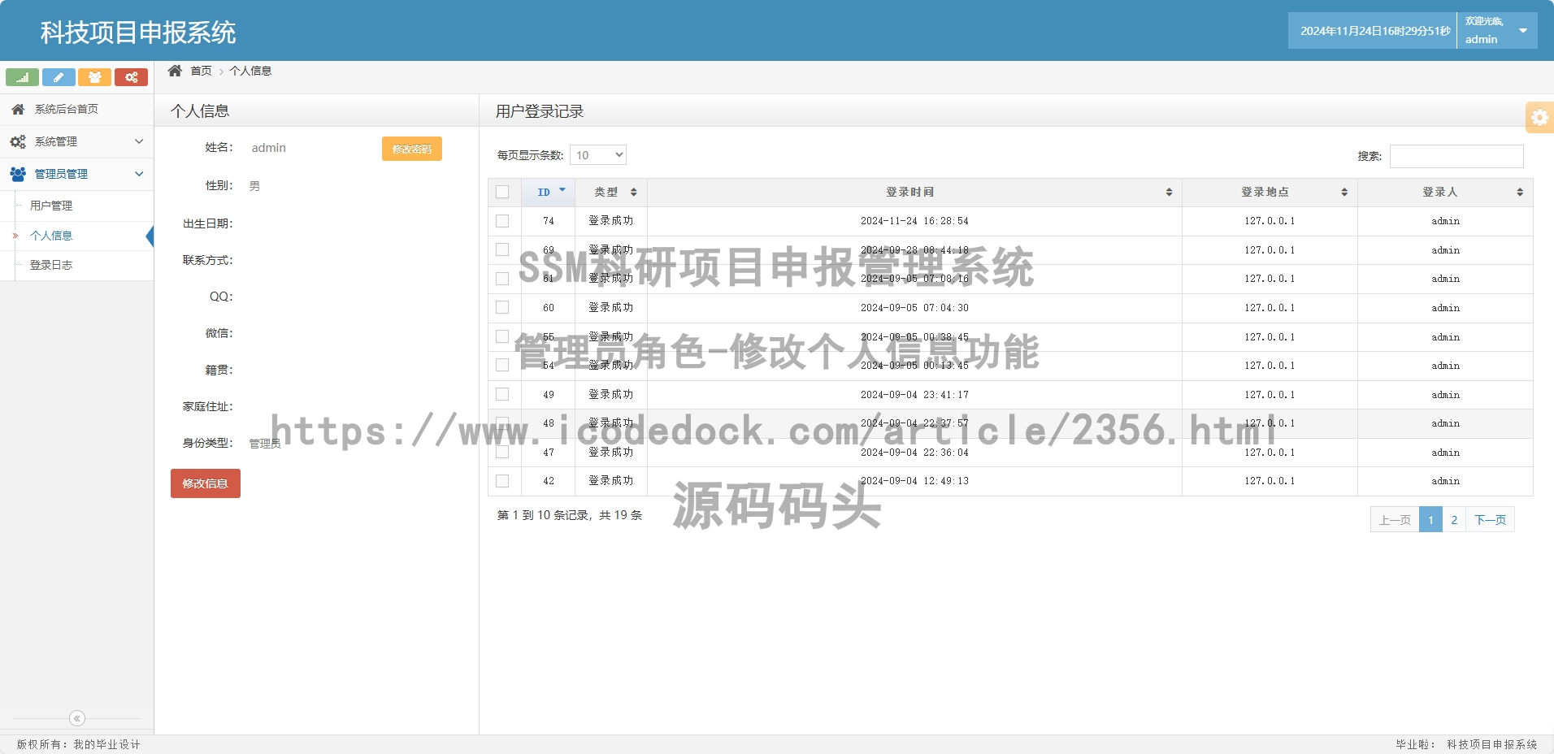The height and width of the screenshot is (754, 1554).
Task: Open the orange settings gear panel
Action: (1539, 117)
